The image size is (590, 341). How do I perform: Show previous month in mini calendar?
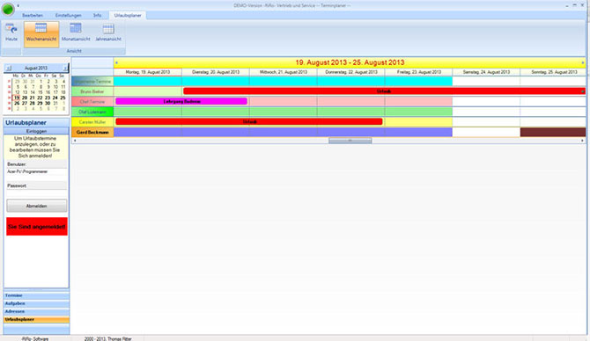[9, 68]
